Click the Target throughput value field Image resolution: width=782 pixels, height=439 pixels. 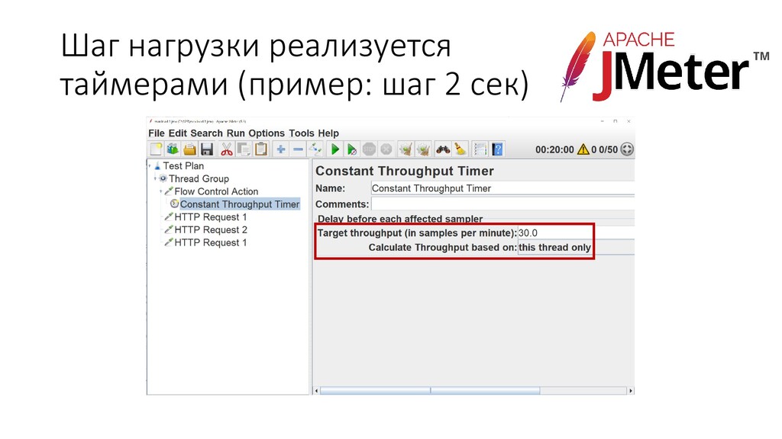[576, 233]
